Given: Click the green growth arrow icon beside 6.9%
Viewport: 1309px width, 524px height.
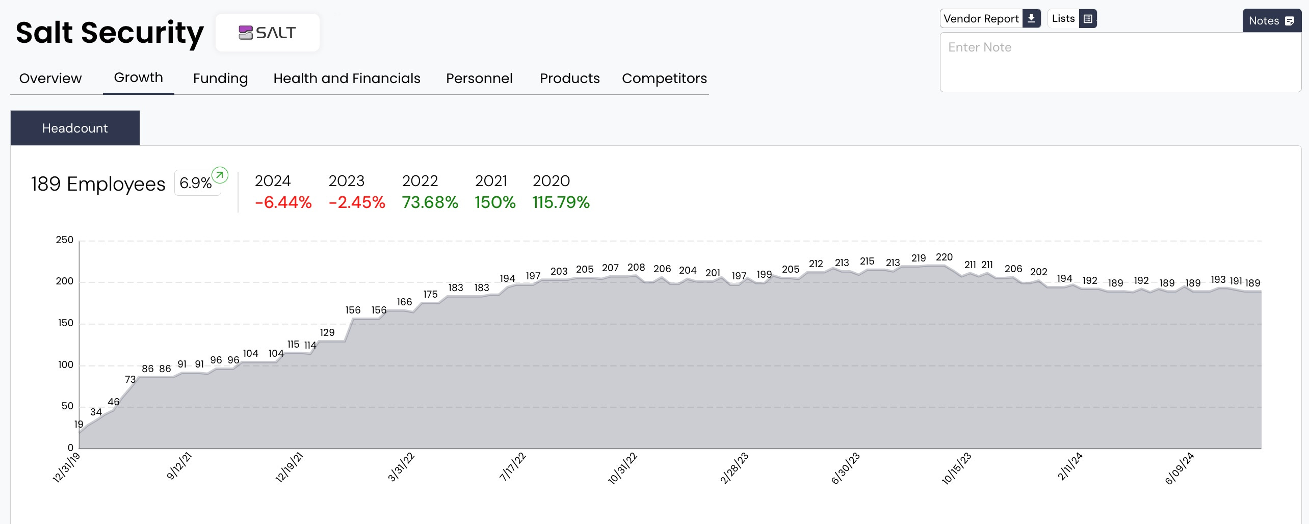Looking at the screenshot, I should coord(220,175).
